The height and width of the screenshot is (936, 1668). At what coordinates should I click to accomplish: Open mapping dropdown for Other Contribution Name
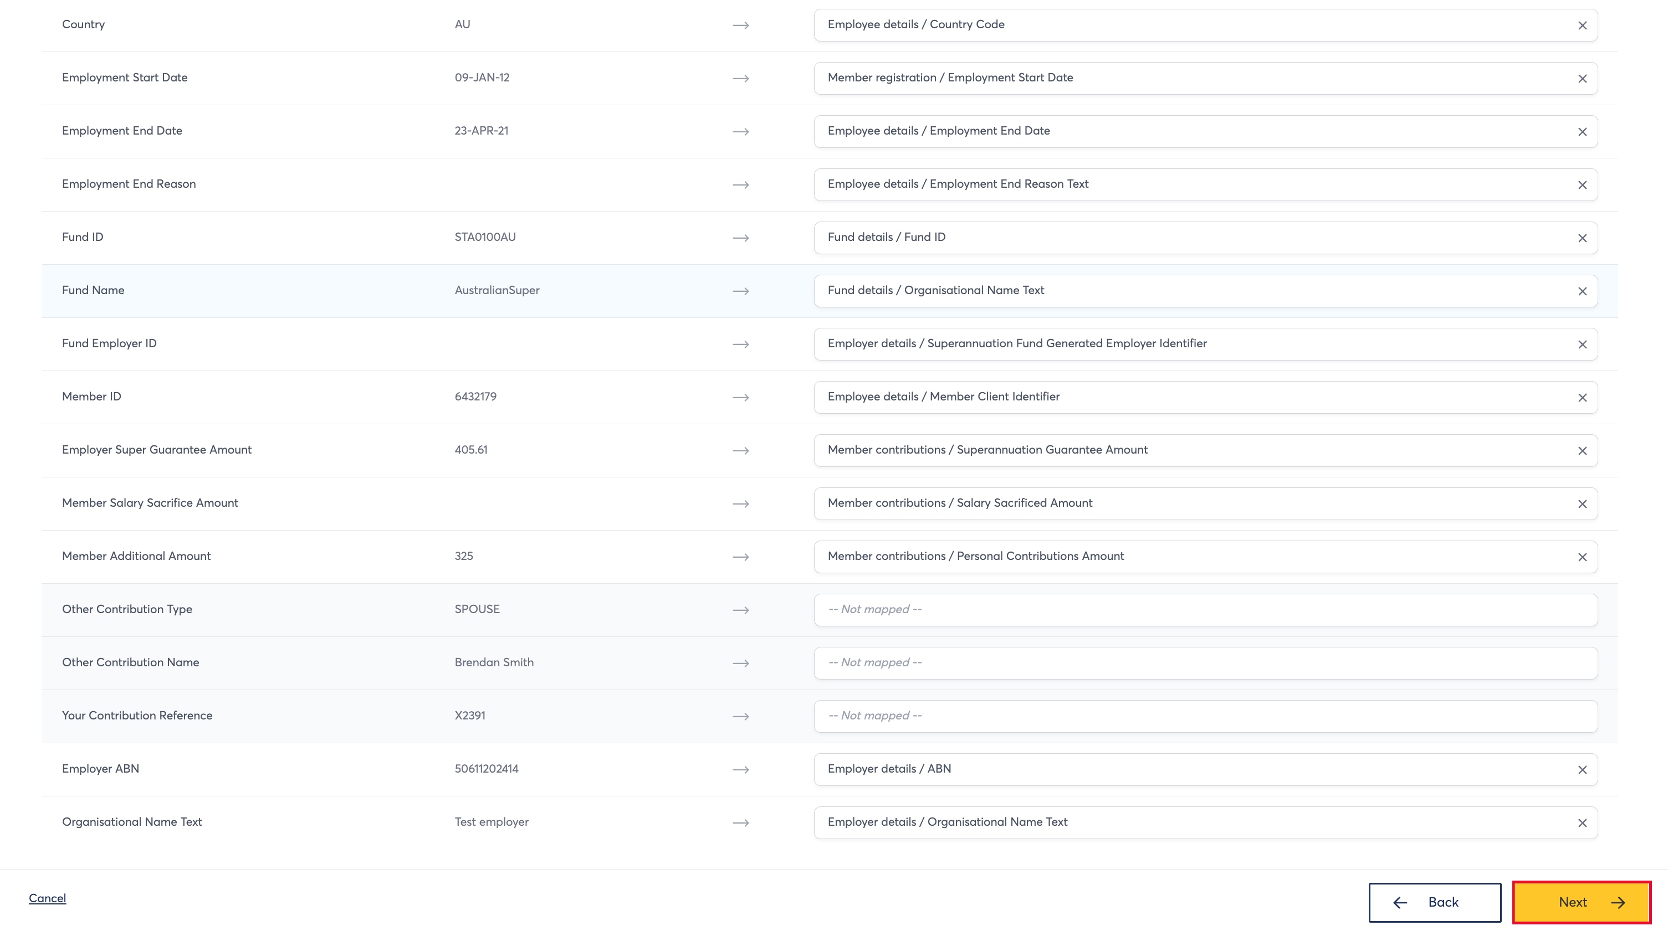(1205, 663)
